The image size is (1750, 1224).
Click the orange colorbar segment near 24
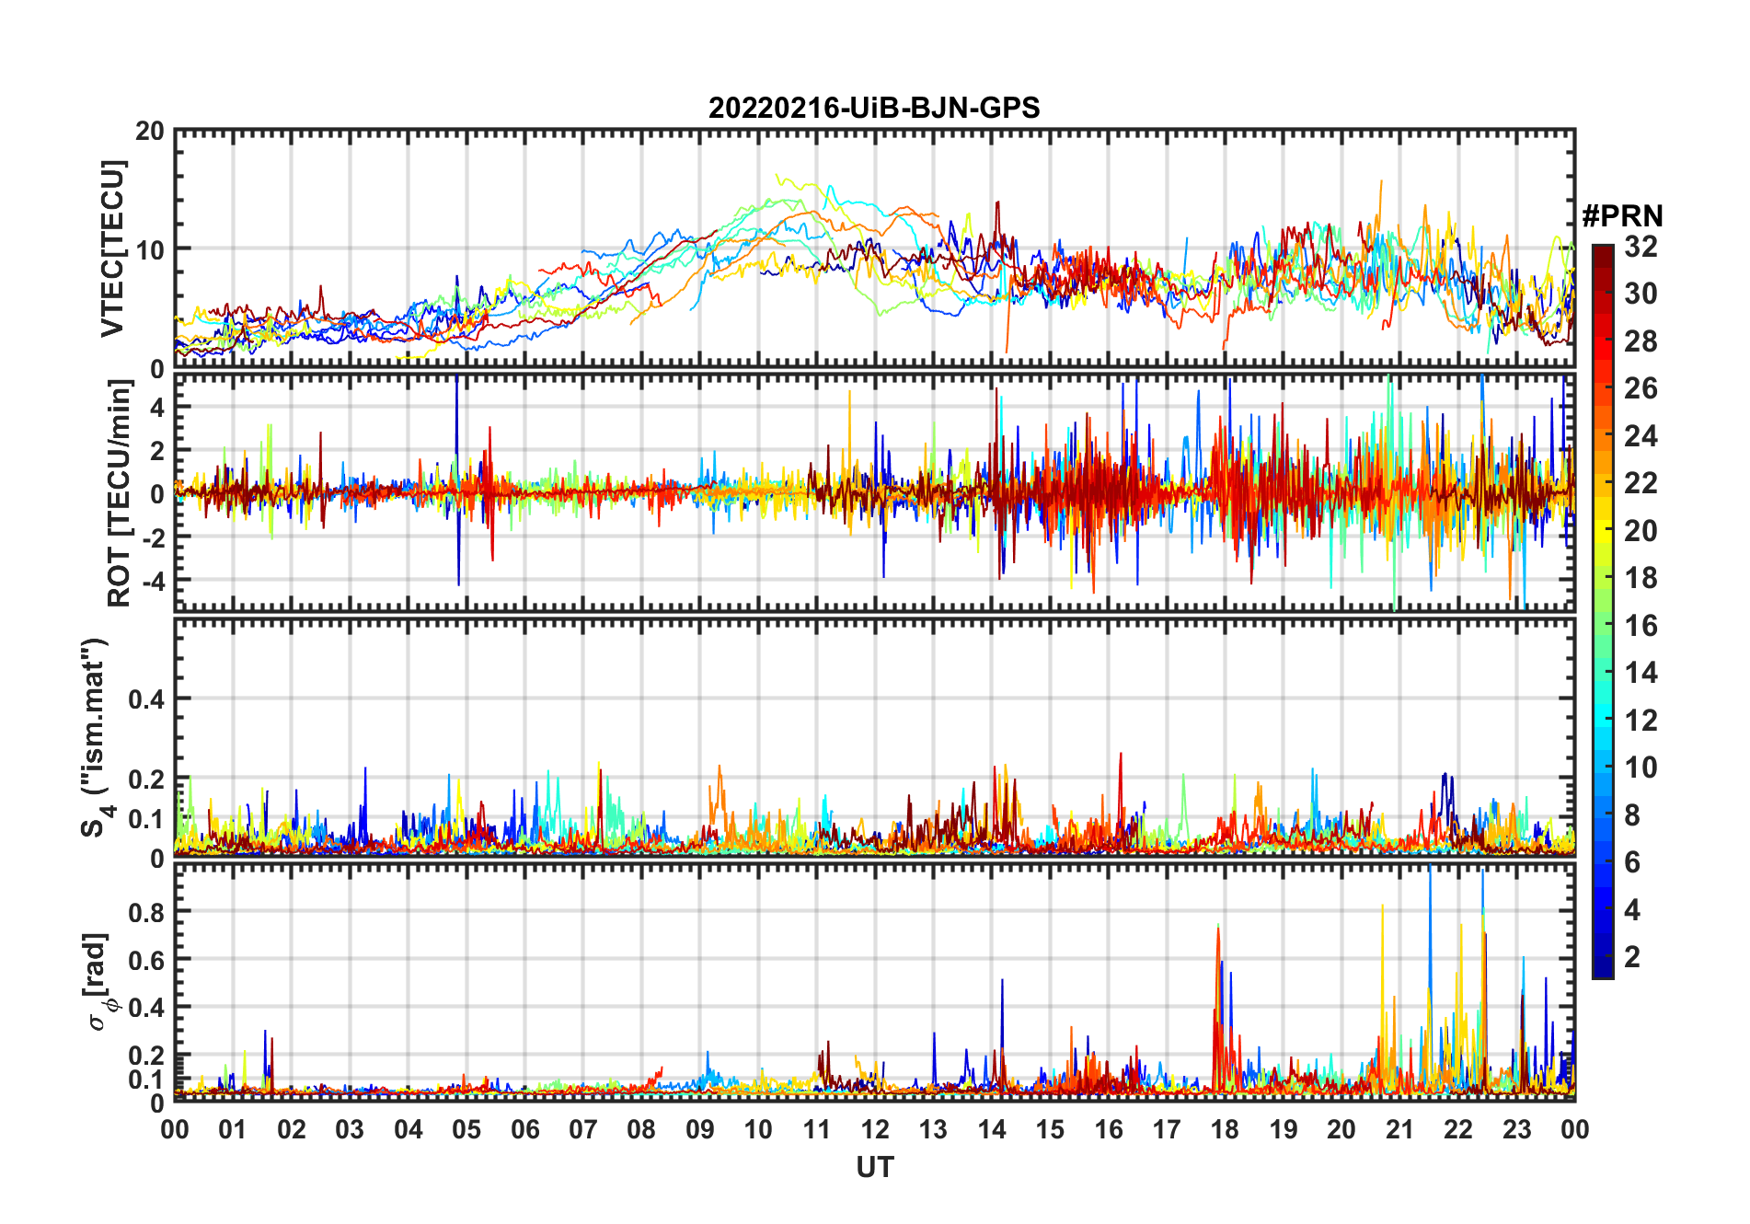[x=1603, y=436]
